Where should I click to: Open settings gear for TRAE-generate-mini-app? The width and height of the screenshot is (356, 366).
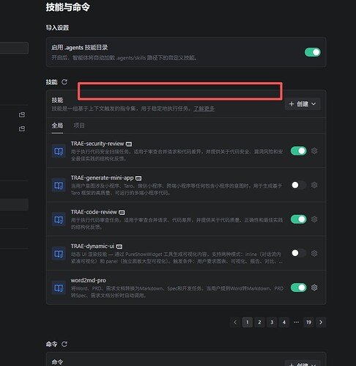click(314, 185)
